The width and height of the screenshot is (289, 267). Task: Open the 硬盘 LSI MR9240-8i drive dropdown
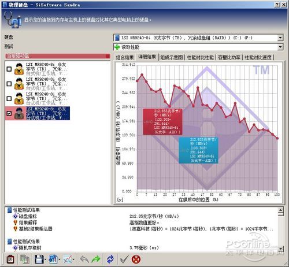[x=280, y=38]
